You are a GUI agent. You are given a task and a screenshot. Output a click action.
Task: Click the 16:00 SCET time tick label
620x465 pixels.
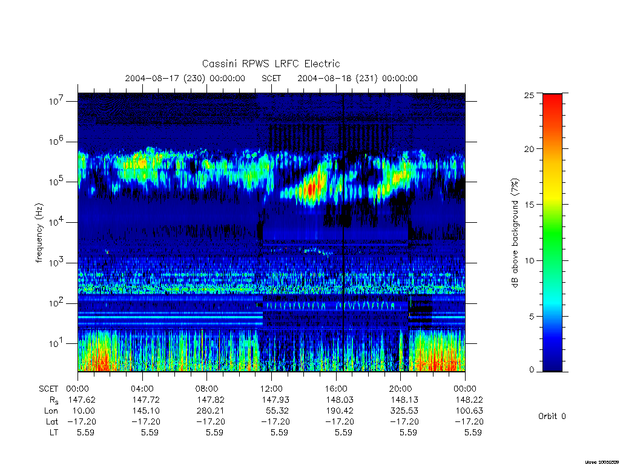[335, 389]
